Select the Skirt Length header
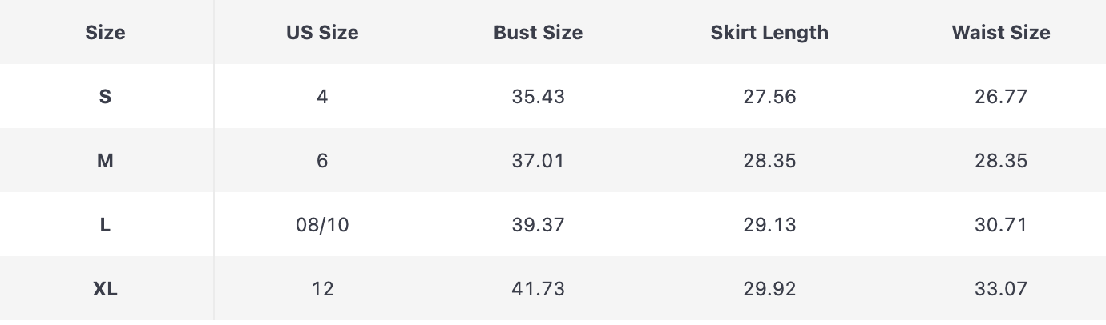Image resolution: width=1106 pixels, height=325 pixels. [x=769, y=33]
